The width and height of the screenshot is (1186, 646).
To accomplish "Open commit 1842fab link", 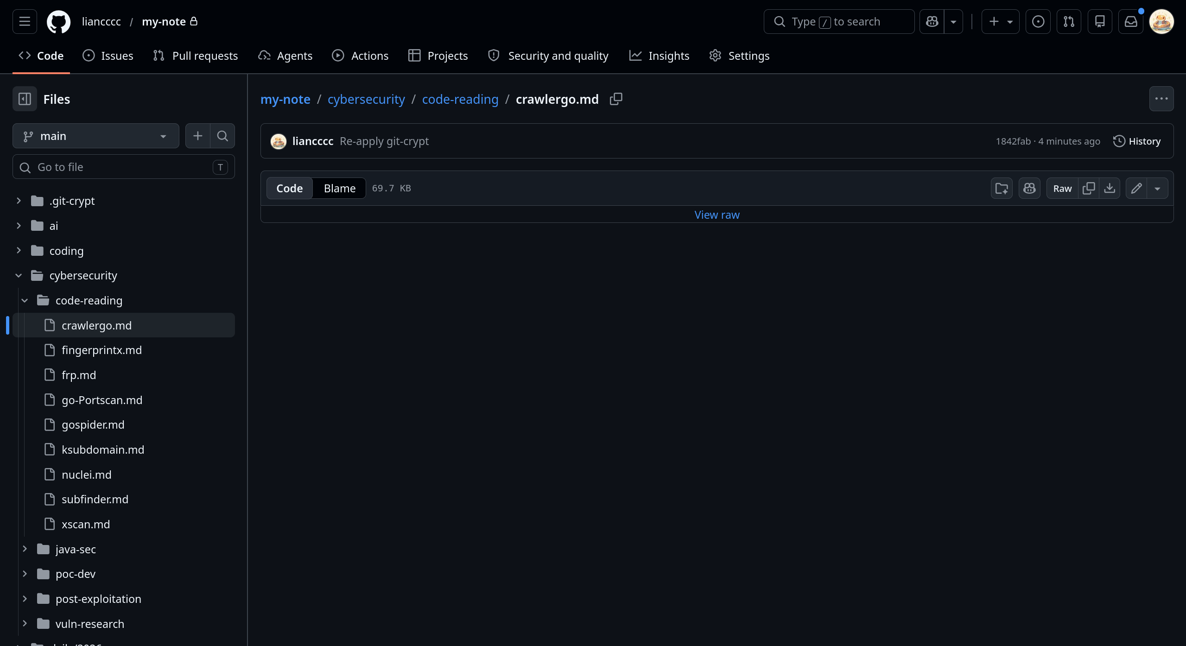I will point(1013,141).
